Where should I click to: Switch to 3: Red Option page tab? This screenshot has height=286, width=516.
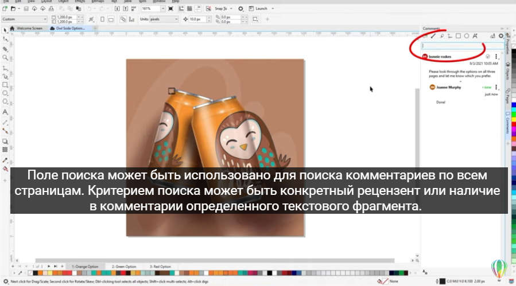pyautogui.click(x=160, y=267)
